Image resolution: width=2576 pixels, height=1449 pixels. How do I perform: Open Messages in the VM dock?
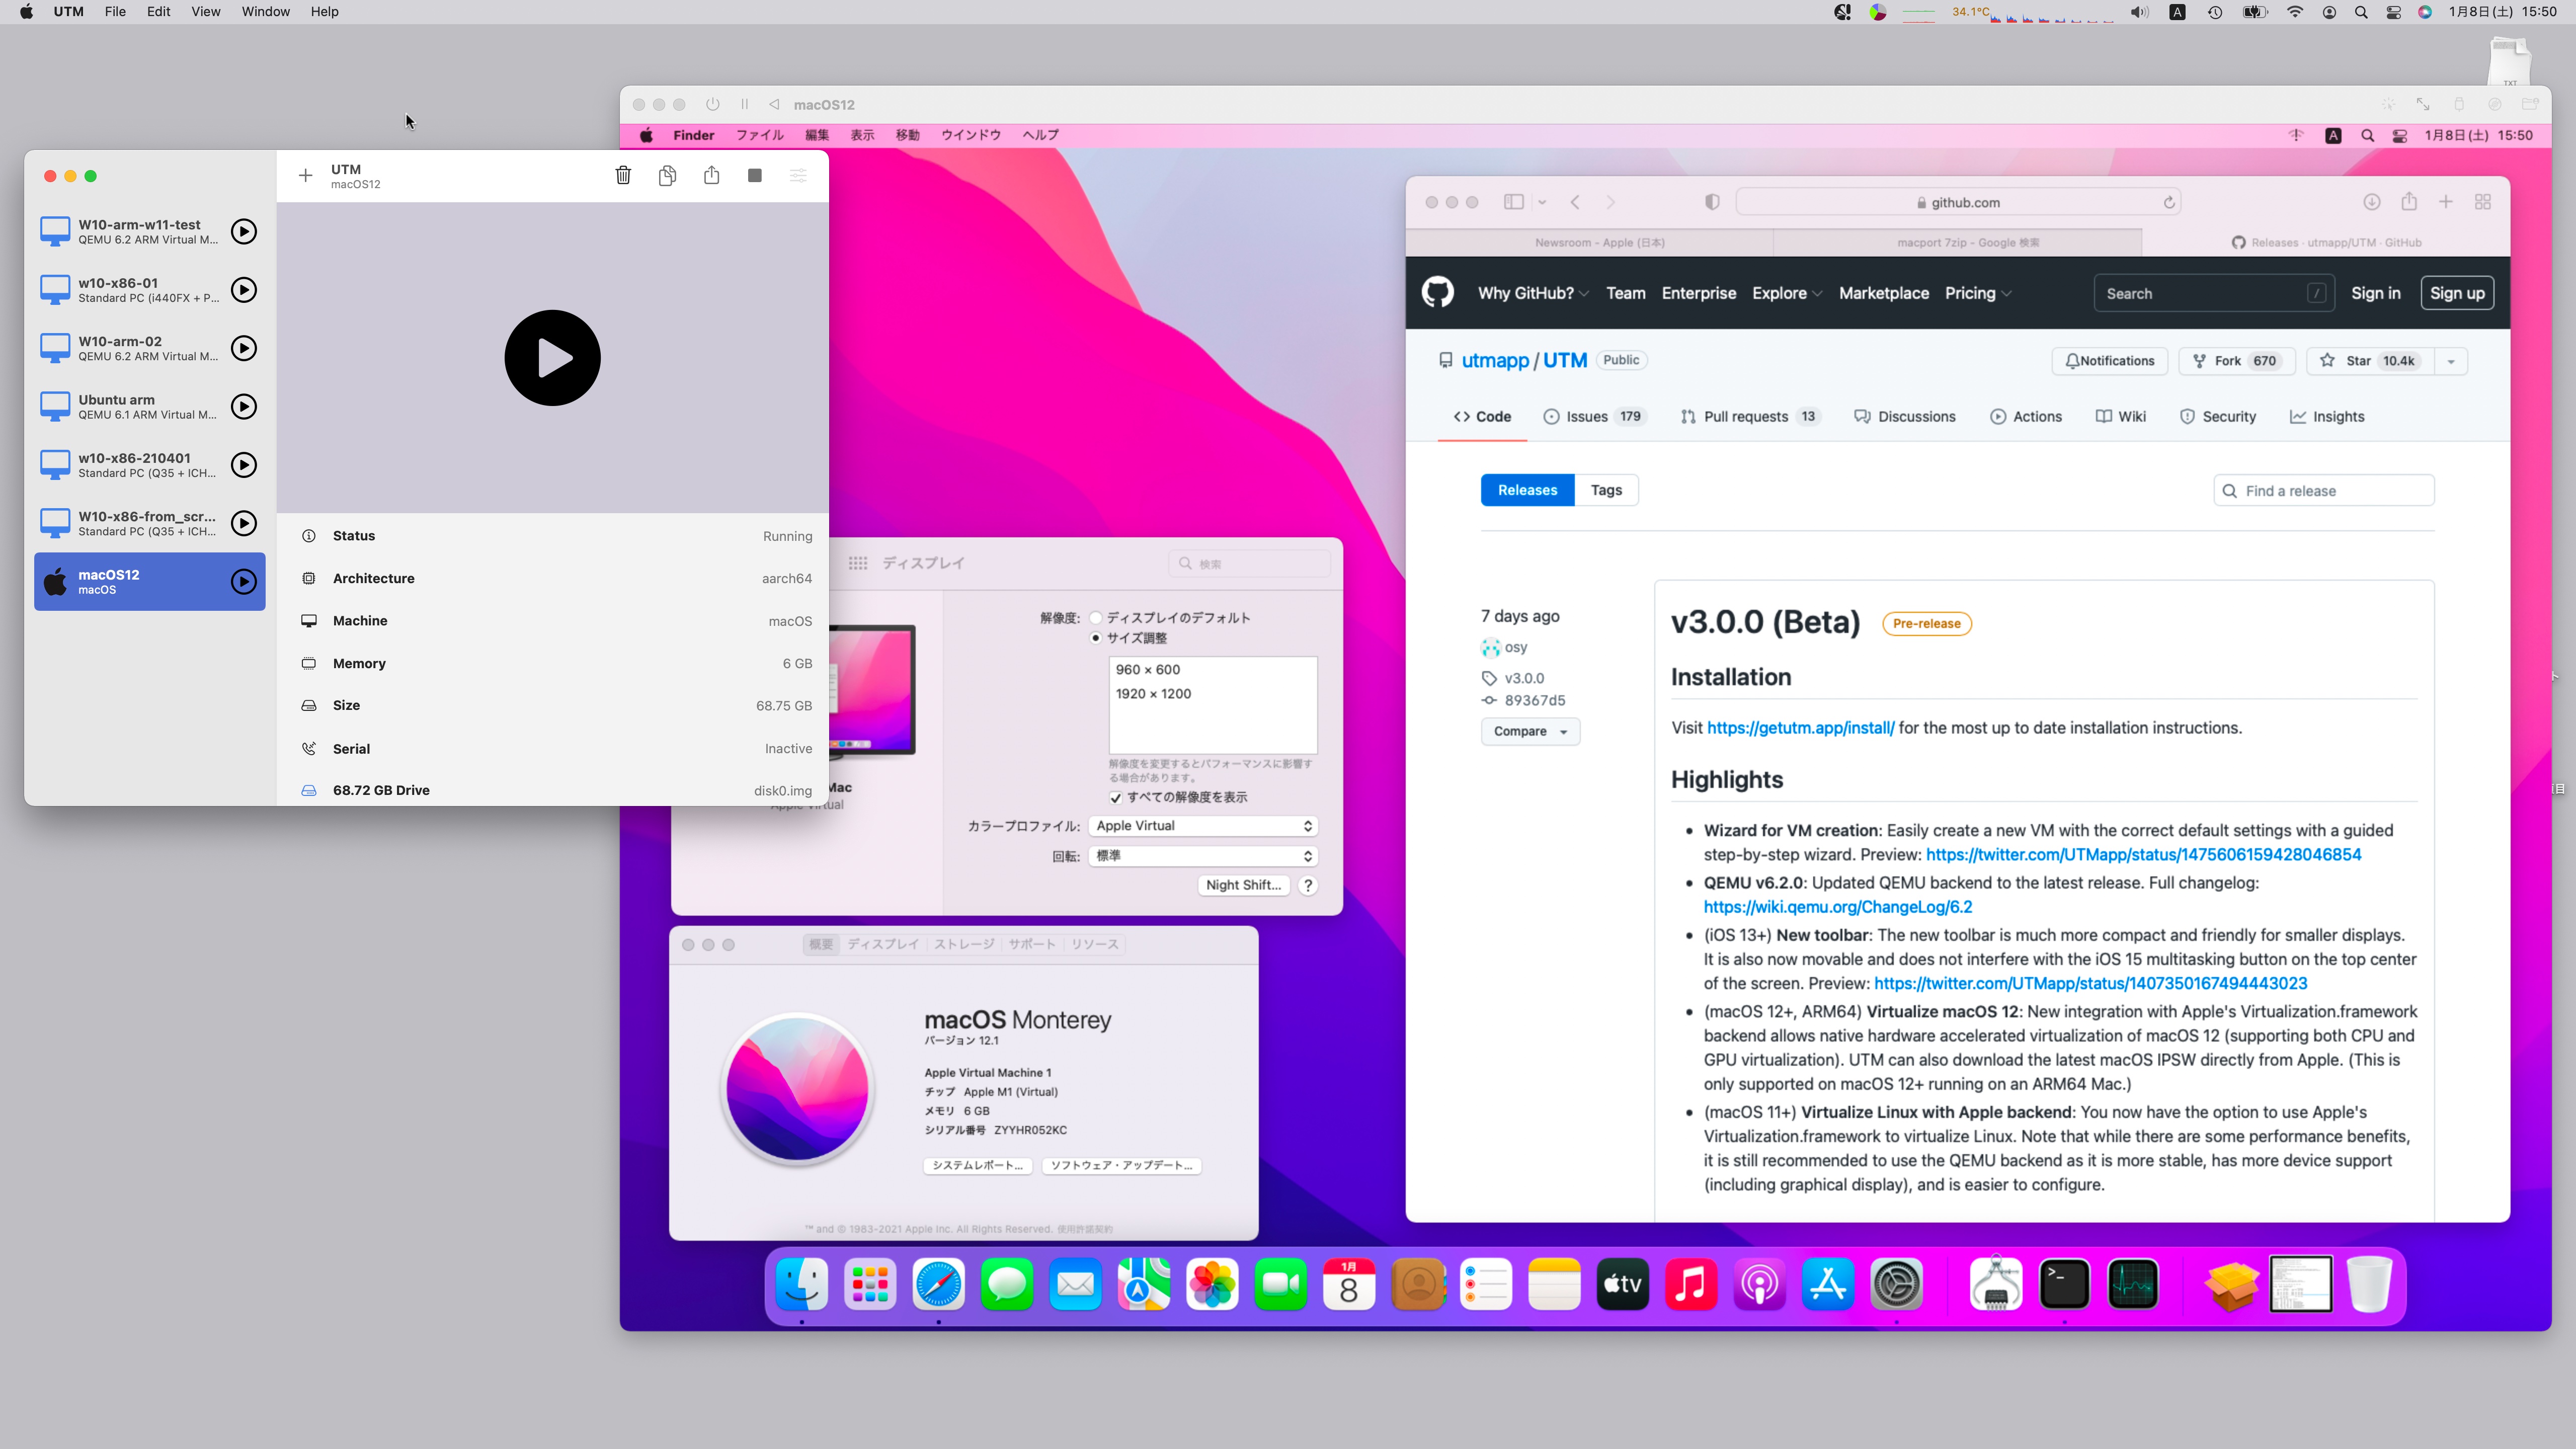[x=1007, y=1283]
